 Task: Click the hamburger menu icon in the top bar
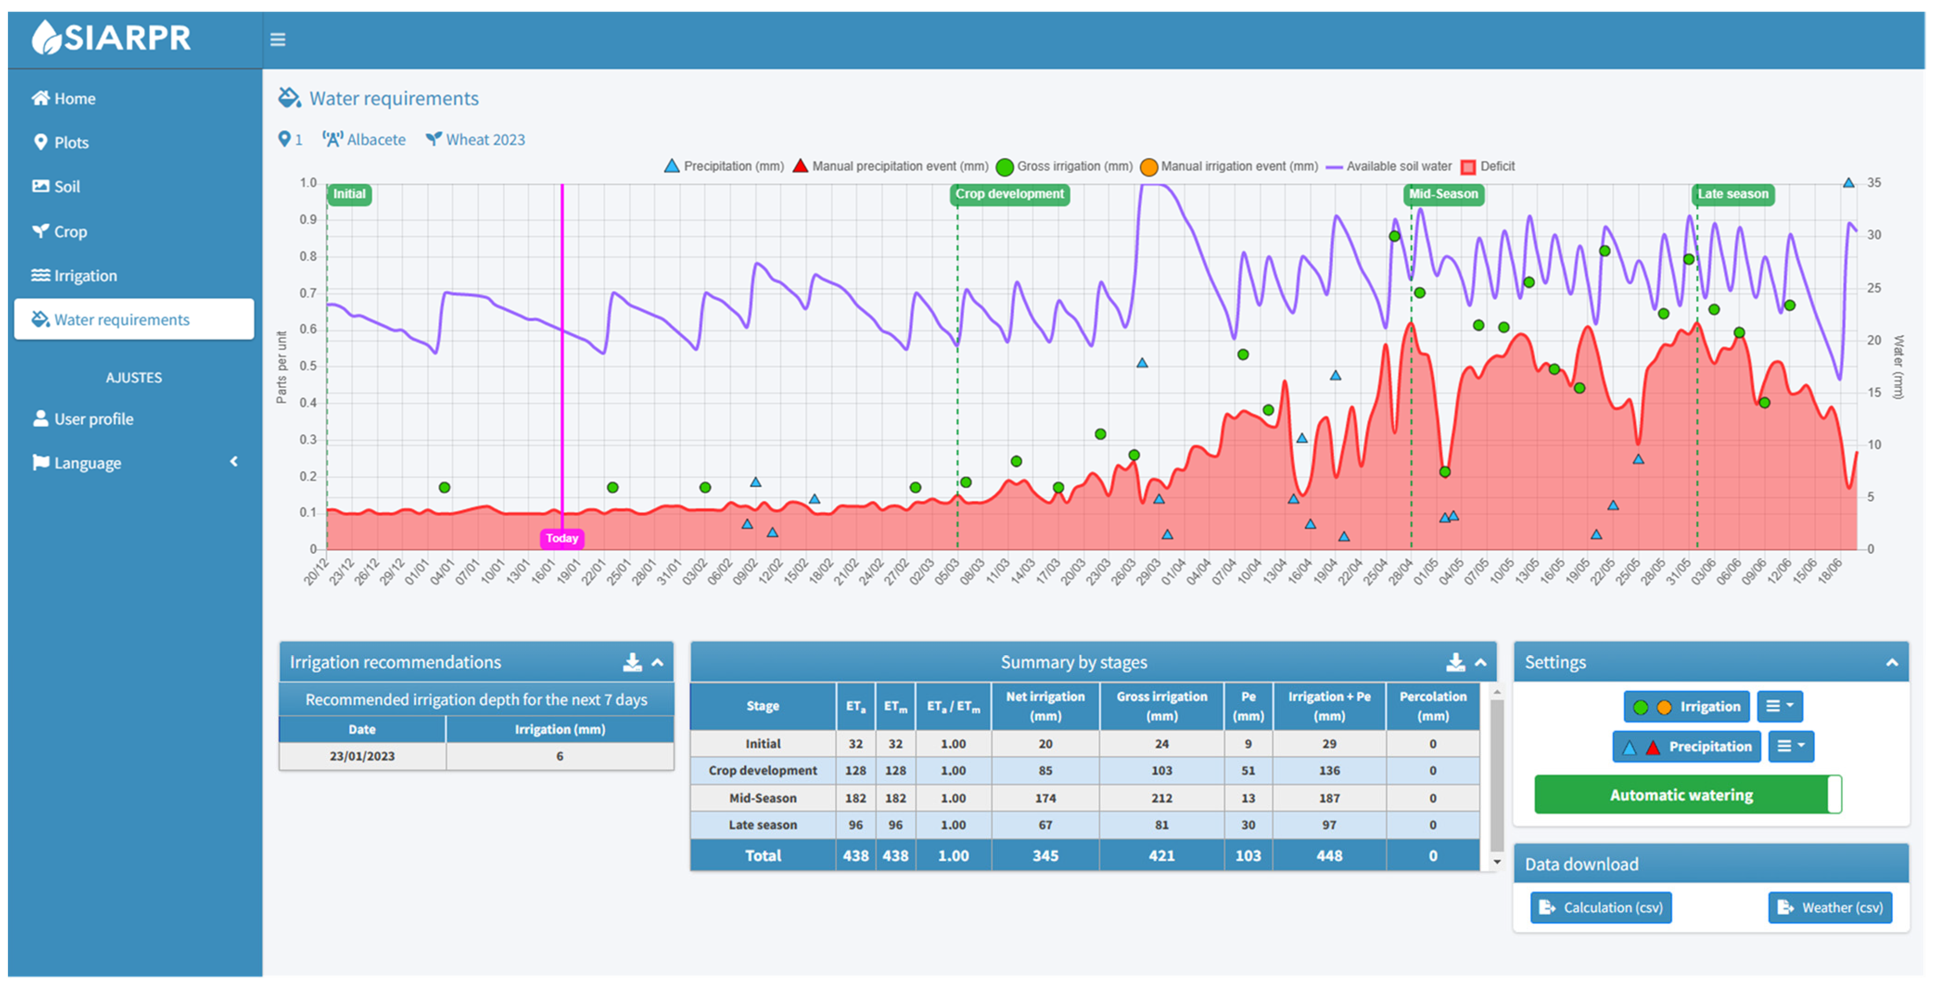pos(277,40)
